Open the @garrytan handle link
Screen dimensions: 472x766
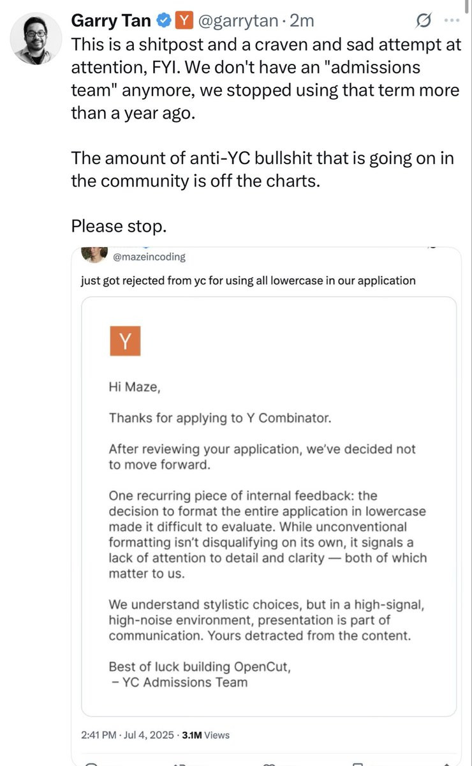point(237,21)
